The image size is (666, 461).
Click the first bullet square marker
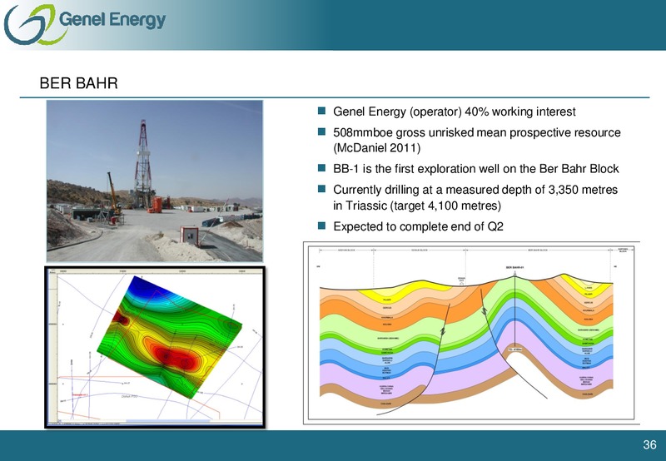(321, 112)
